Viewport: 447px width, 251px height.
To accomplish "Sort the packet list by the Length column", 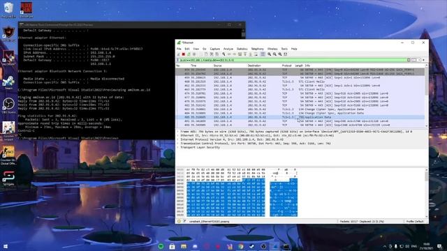I will pos(298,66).
